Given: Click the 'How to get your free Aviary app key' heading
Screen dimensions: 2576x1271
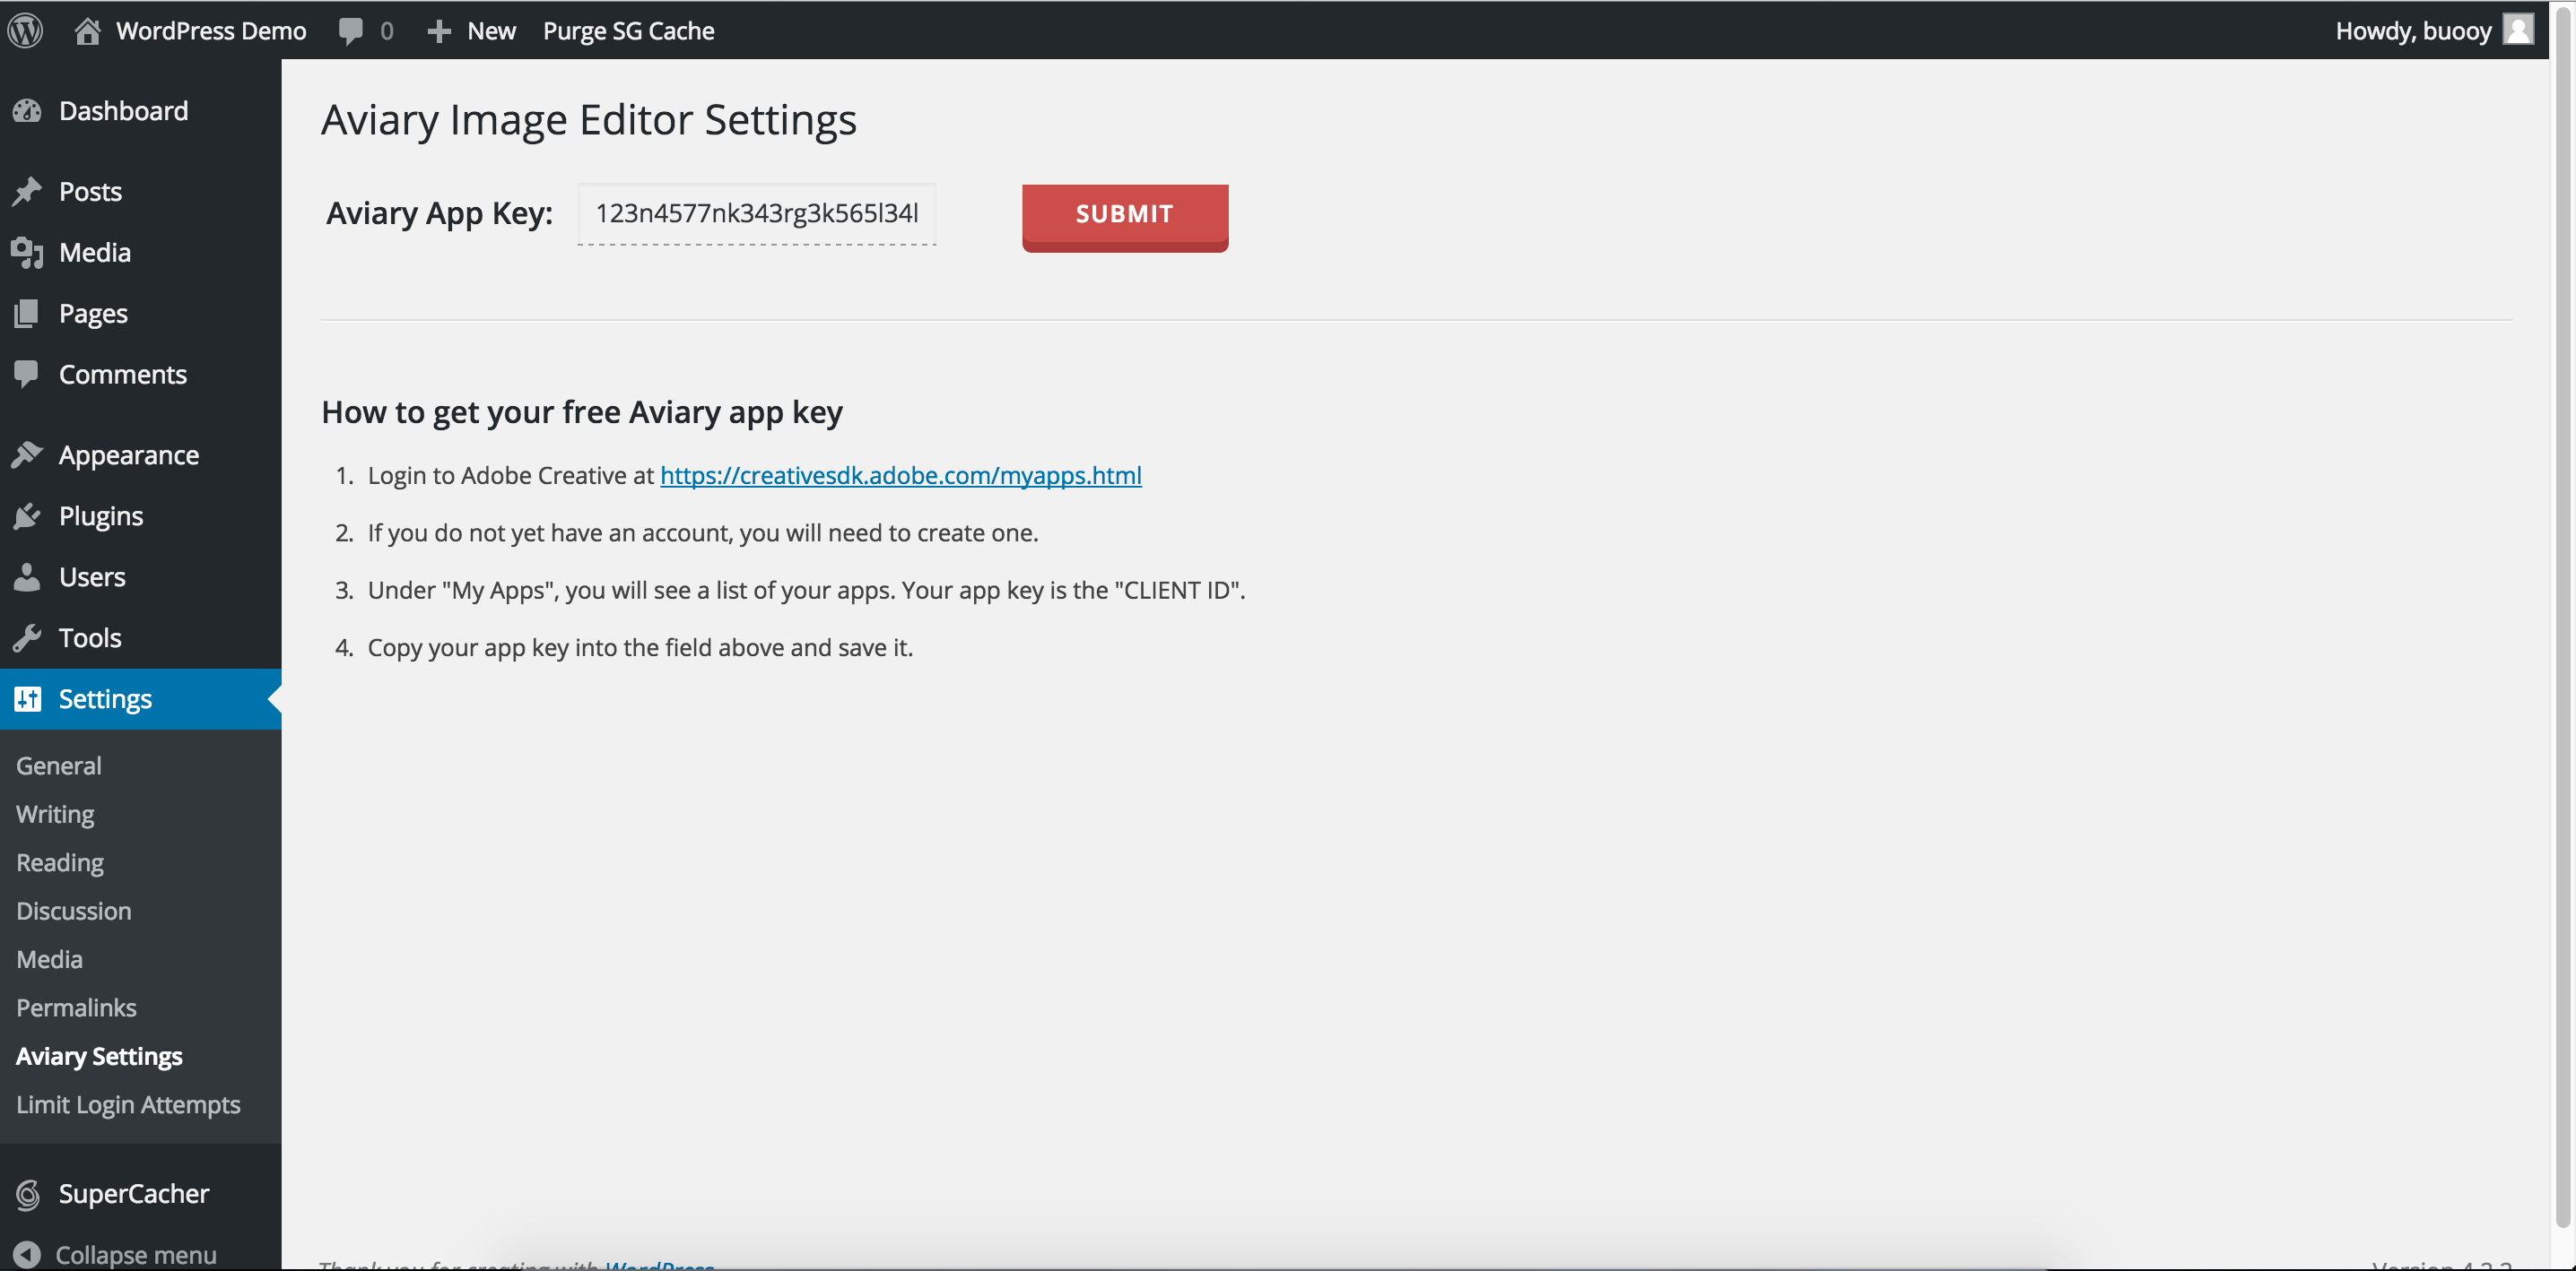Looking at the screenshot, I should pyautogui.click(x=582, y=412).
